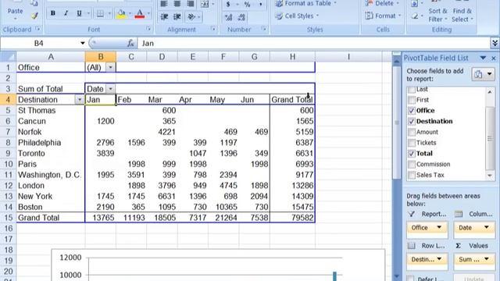Click Merge and Center icon

(x=205, y=4)
